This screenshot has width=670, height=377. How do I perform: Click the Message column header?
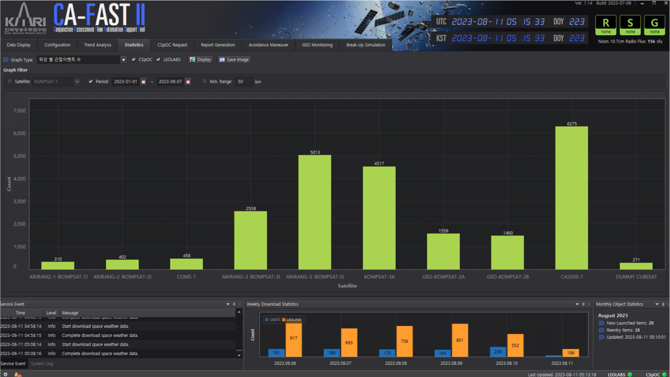148,313
